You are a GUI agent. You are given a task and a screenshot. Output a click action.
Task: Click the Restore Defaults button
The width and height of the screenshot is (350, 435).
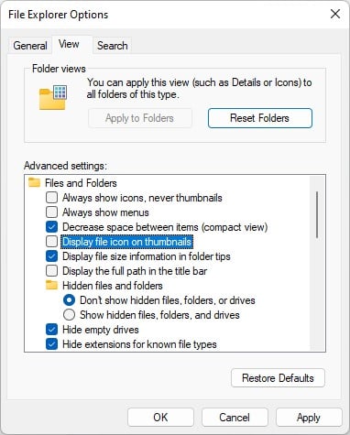(x=278, y=378)
